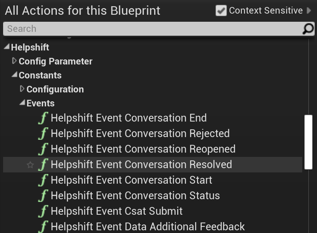The image size is (317, 233).
Task: Select Helpshift Event Csat Submit action
Action: (116, 211)
